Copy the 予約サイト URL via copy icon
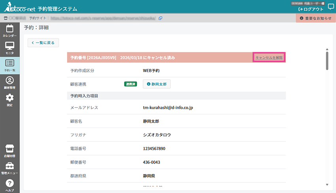The width and height of the screenshot is (336, 193). [160, 18]
